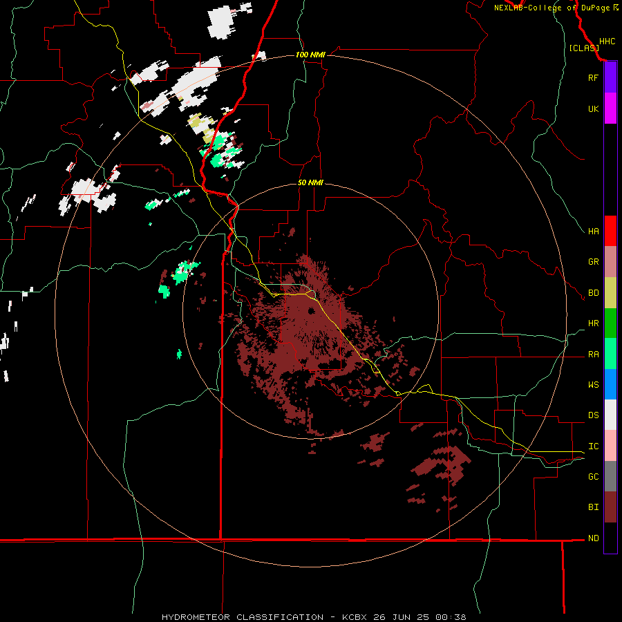Click the BI brown legend swatch
This screenshot has height=622, width=622.
click(610, 507)
